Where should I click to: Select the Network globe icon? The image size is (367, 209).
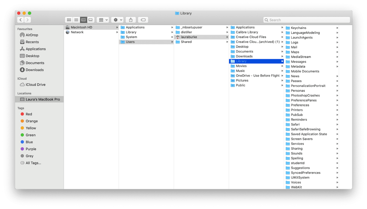point(68,32)
